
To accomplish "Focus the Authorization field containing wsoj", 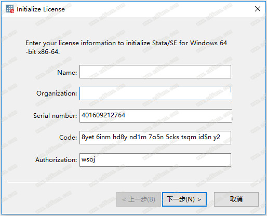I will [x=155, y=160].
